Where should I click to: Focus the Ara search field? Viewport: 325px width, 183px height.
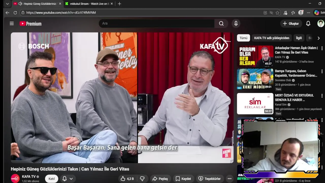coord(157,23)
